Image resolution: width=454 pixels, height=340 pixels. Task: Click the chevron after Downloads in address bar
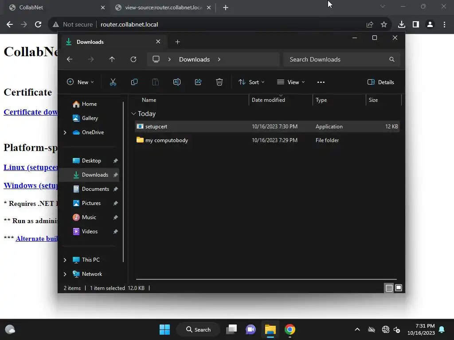pos(219,59)
